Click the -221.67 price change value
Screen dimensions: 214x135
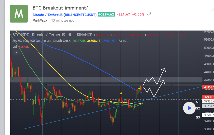tap(123, 15)
